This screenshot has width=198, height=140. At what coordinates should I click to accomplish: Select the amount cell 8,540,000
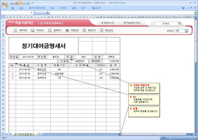pos(113,74)
